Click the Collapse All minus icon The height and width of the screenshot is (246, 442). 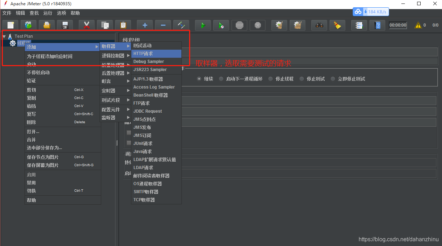[x=163, y=25]
